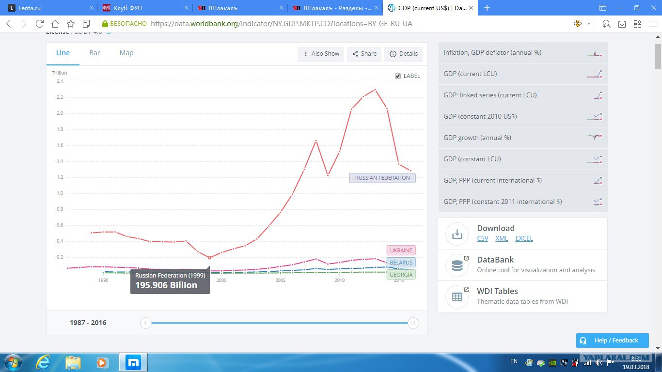Open the Windows Start menu

pos(13,362)
